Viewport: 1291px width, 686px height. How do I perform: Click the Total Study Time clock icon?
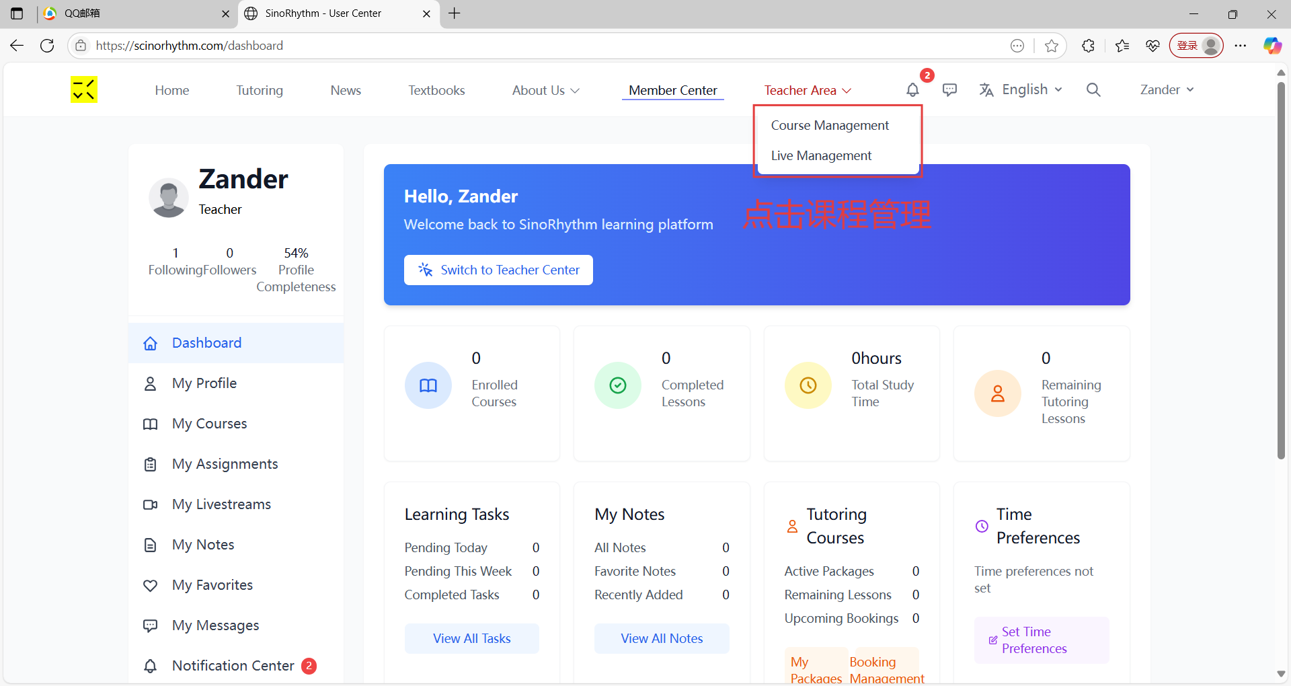pyautogui.click(x=808, y=385)
